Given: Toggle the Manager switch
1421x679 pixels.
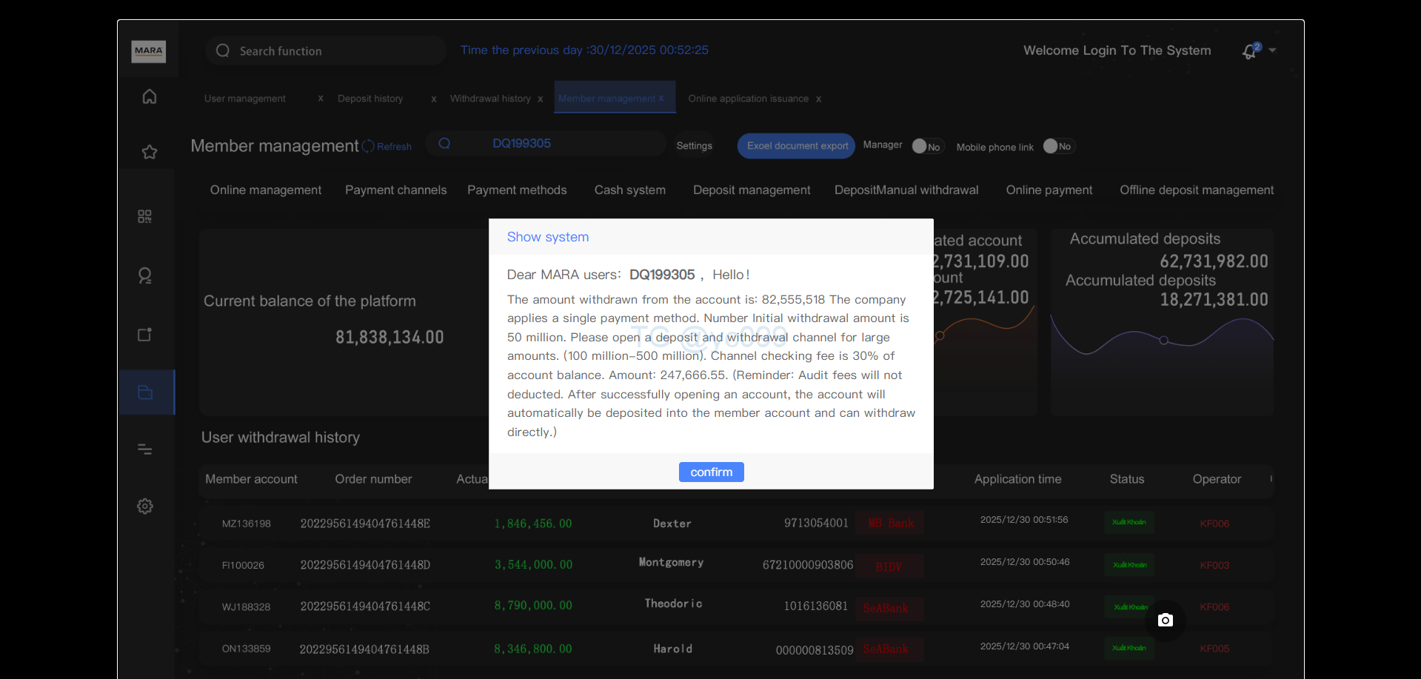Looking at the screenshot, I should 926,147.
